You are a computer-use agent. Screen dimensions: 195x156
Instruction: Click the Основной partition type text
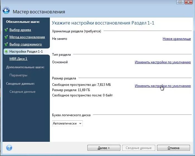[60, 62]
